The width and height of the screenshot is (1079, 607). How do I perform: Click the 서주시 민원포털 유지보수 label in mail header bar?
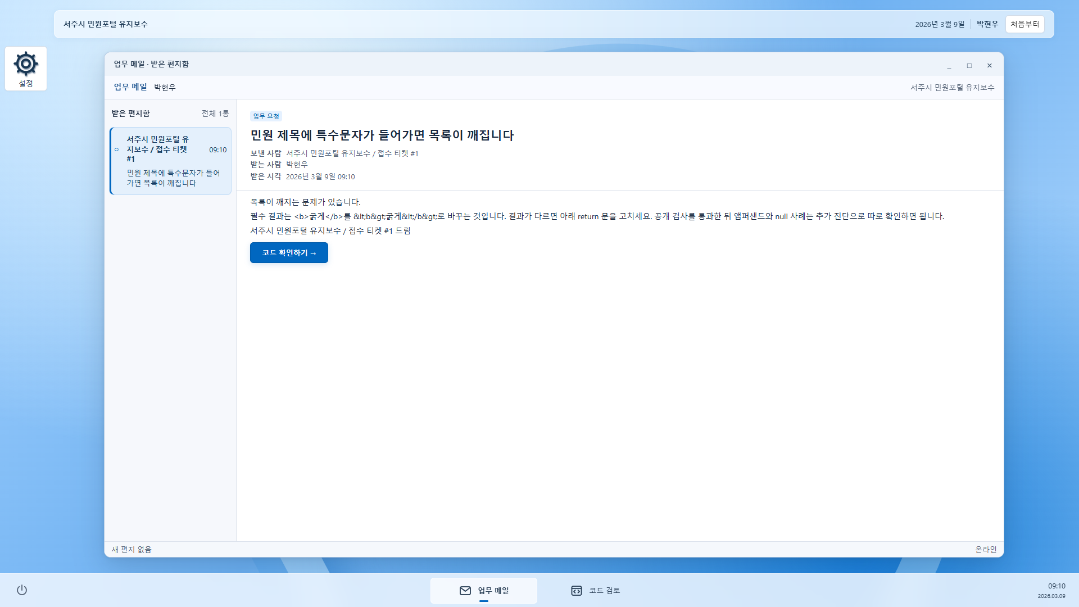coord(953,88)
